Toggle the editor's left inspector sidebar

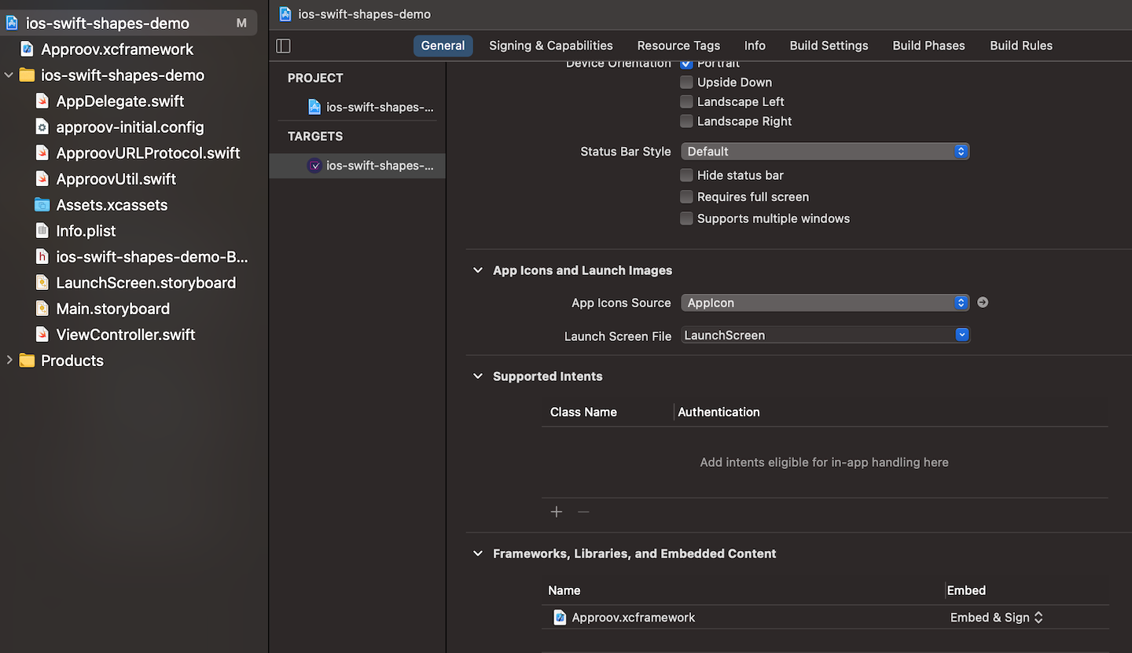283,46
